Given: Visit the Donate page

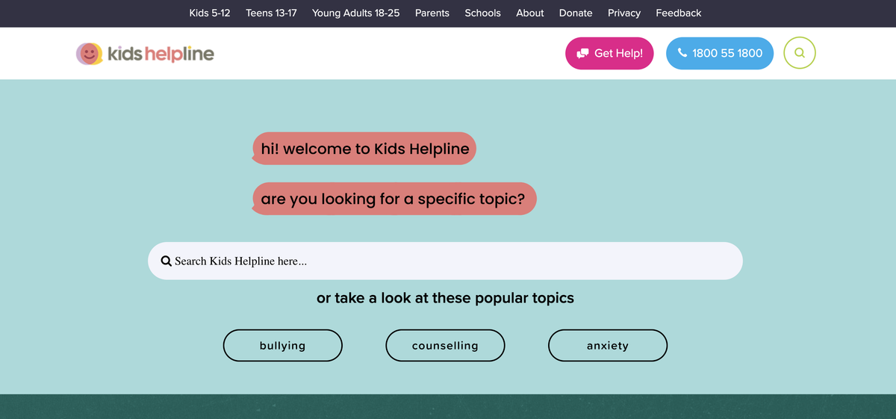Looking at the screenshot, I should pos(576,13).
